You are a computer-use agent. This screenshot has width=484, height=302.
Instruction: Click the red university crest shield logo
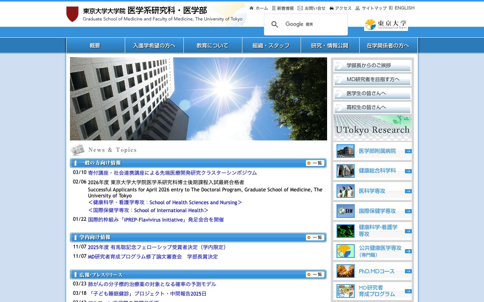click(x=72, y=14)
